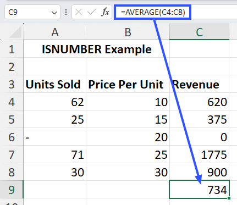Click the Select All corner triangle
The image size is (237, 205).
click(x=15, y=32)
